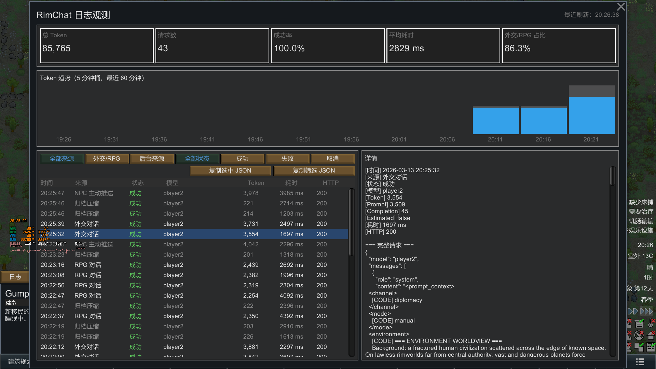
Task: Click the detail panel vertical scrollbar
Action: click(x=613, y=176)
